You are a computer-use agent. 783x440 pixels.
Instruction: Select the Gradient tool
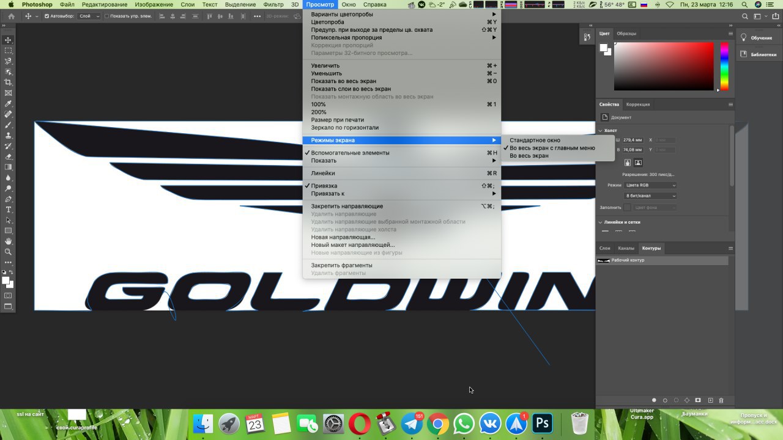click(x=9, y=167)
